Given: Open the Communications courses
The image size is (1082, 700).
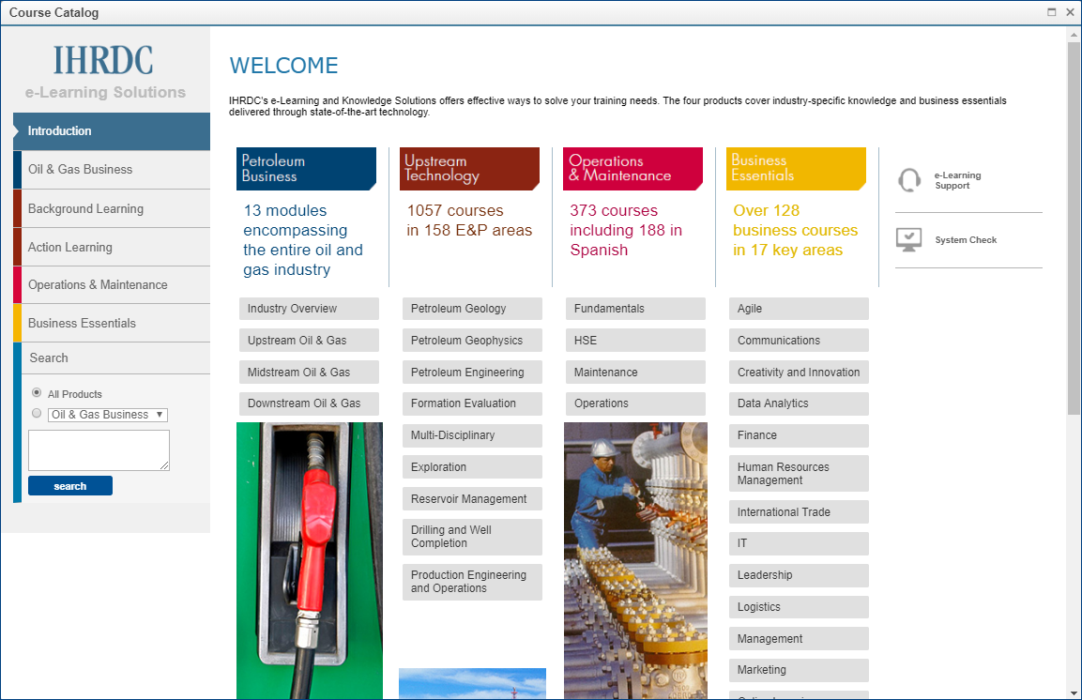Looking at the screenshot, I should [800, 340].
